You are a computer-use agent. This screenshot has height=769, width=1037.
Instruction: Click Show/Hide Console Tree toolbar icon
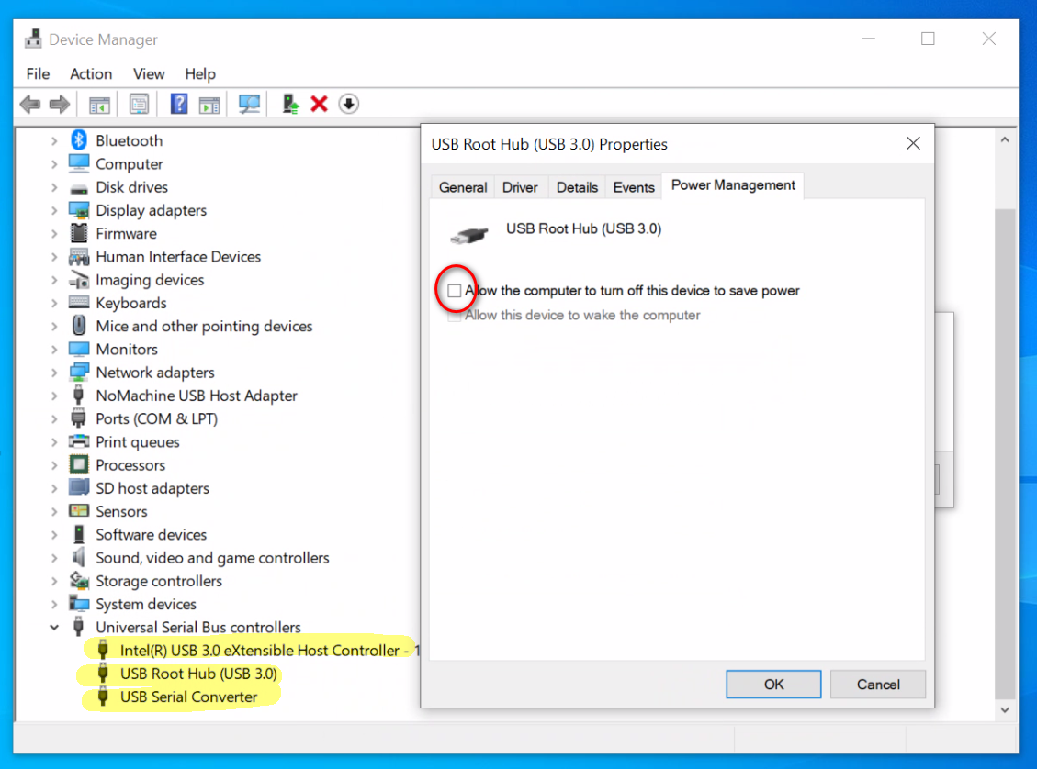coord(99,105)
